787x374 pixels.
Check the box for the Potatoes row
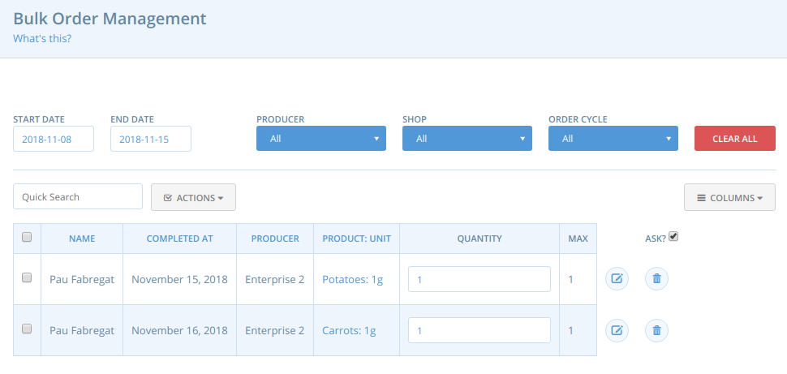pyautogui.click(x=27, y=277)
